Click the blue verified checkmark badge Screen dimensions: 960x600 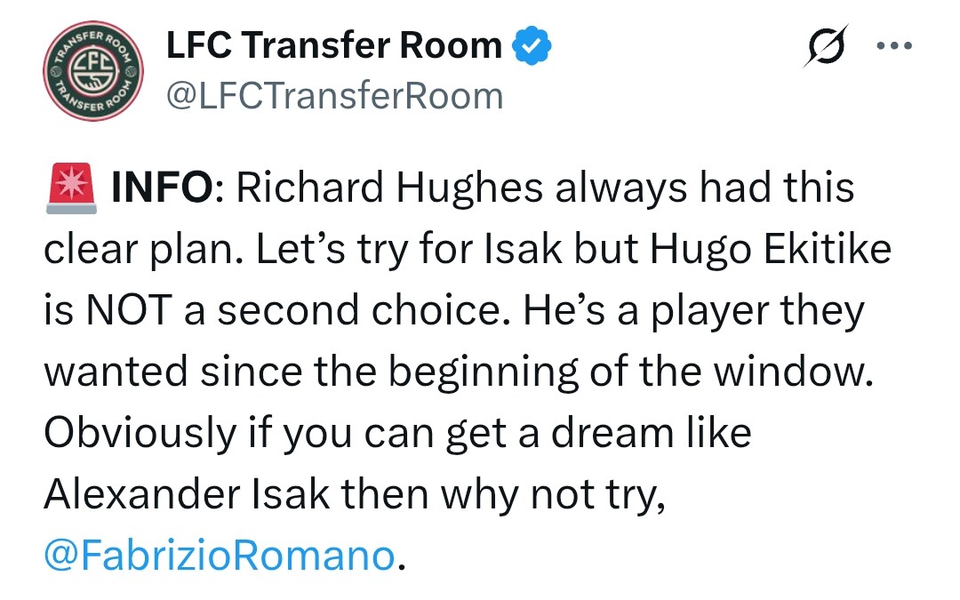(533, 45)
